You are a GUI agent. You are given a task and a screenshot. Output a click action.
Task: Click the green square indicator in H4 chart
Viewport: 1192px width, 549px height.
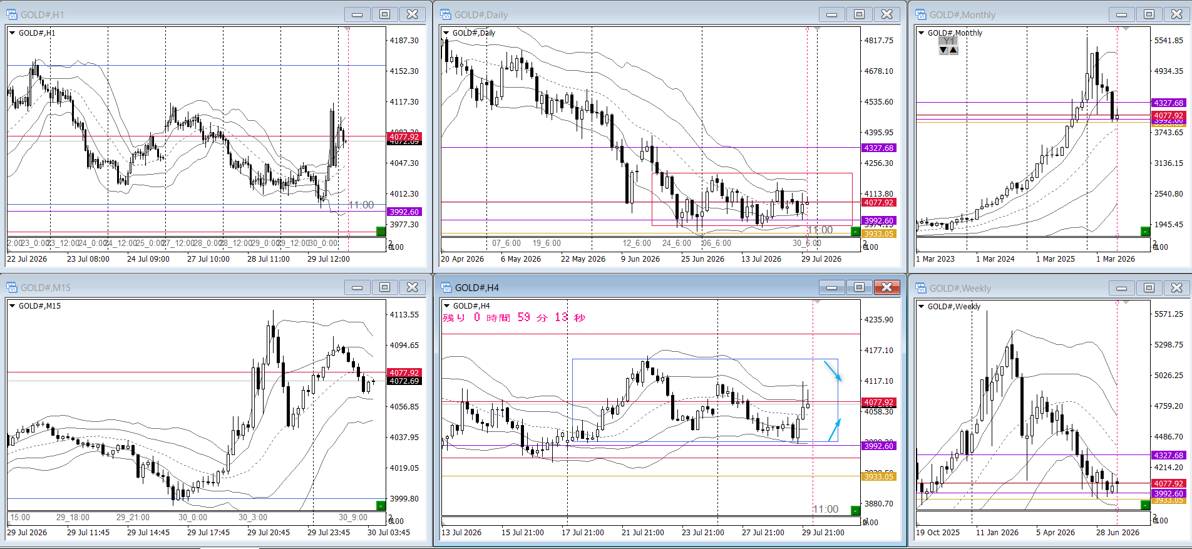(855, 510)
